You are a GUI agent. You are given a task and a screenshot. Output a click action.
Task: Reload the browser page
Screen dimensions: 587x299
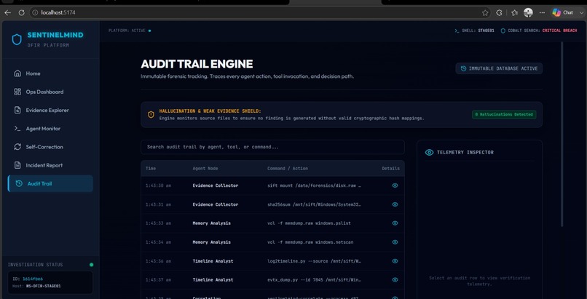click(x=21, y=12)
